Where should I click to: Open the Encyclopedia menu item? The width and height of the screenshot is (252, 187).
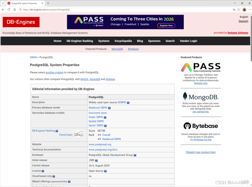pos(123,41)
